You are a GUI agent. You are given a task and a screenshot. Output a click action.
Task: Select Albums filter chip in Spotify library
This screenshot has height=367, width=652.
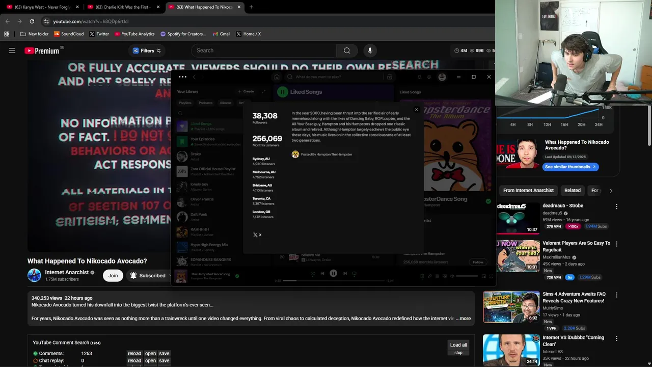226,103
